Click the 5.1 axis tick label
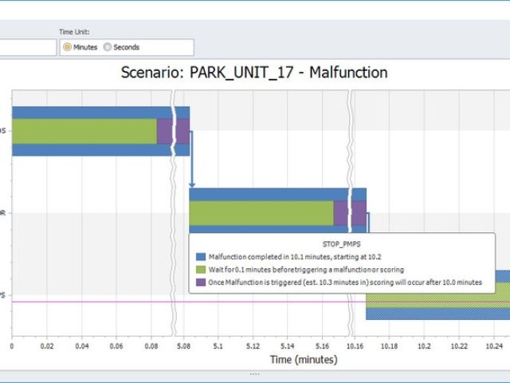Viewport: 510px width, 383px height. click(218, 345)
